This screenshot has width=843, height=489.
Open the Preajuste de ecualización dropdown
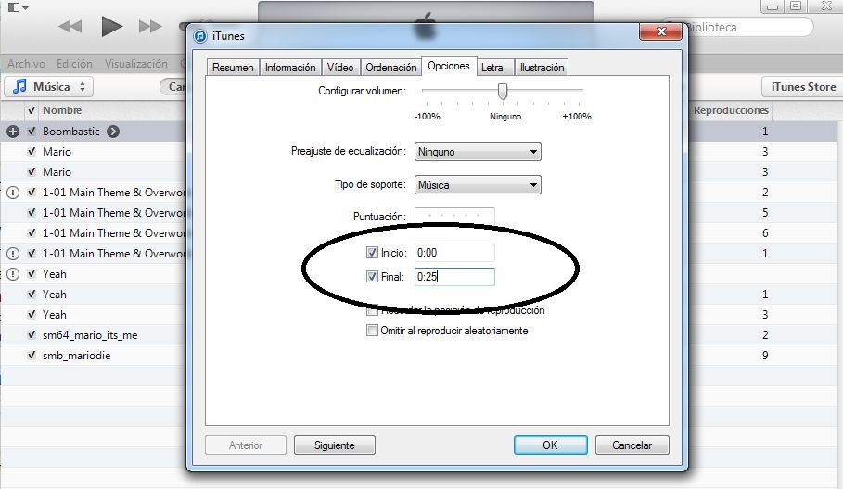(x=478, y=152)
